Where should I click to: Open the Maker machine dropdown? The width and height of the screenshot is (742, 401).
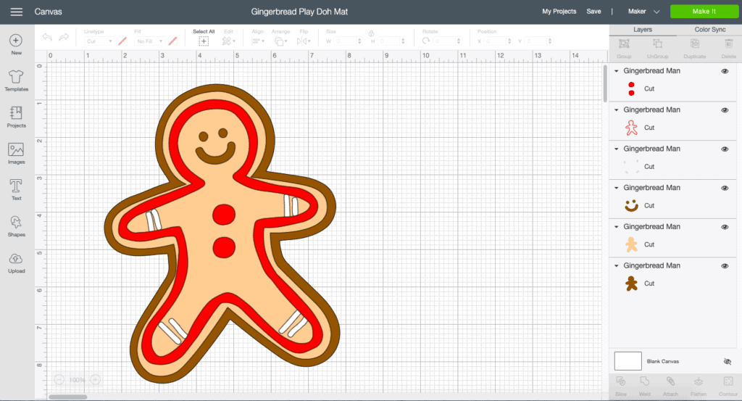(x=644, y=12)
